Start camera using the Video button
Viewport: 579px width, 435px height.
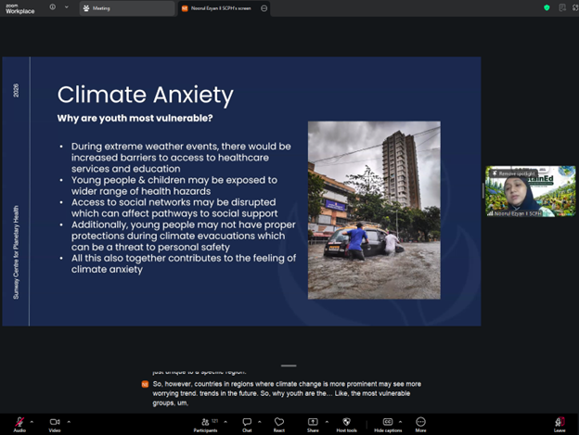[54, 421]
